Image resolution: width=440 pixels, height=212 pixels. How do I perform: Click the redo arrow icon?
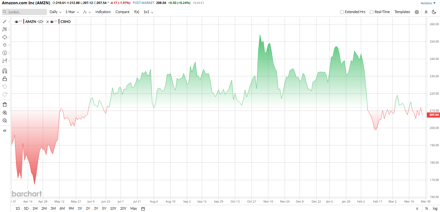(x=5, y=94)
